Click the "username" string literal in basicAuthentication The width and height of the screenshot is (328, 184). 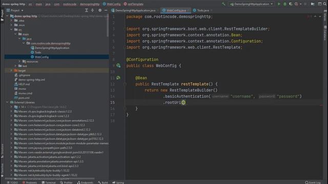(x=241, y=96)
